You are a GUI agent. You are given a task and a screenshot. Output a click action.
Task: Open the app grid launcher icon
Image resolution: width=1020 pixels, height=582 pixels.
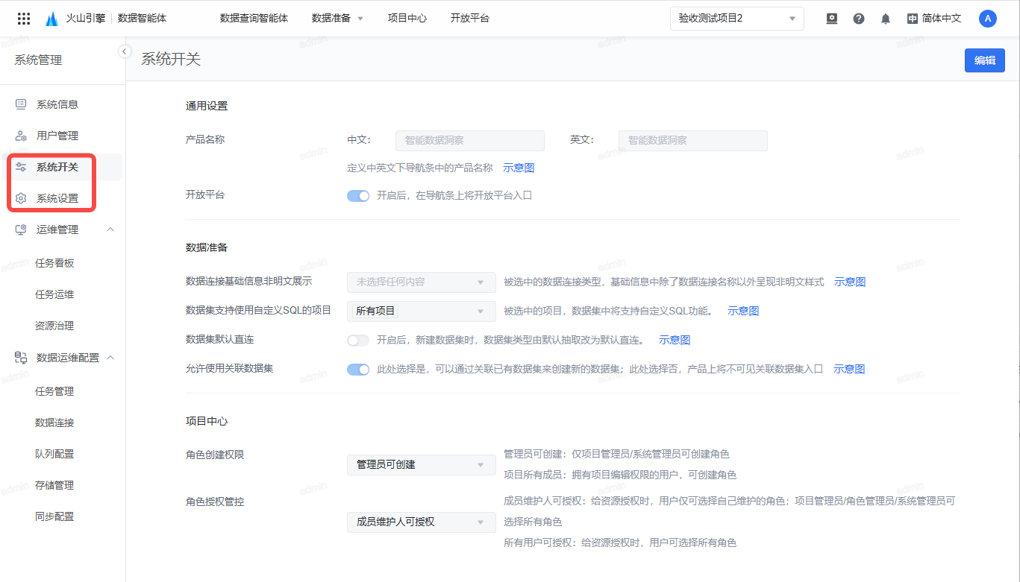coord(24,19)
